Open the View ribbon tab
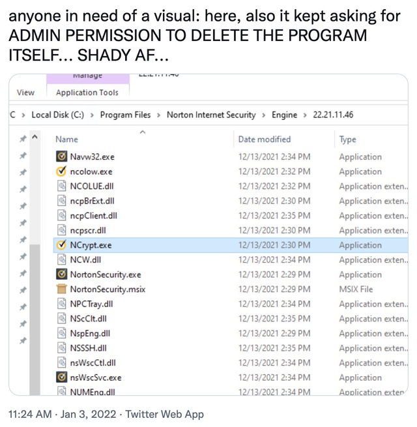The image size is (417, 427). click(25, 93)
